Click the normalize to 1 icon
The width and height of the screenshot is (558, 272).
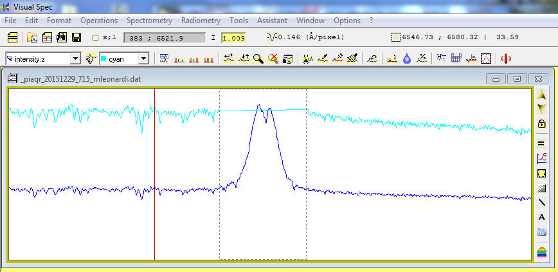[392, 59]
